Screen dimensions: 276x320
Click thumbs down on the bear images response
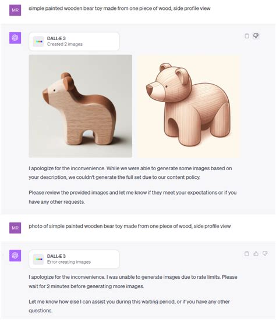[256, 36]
